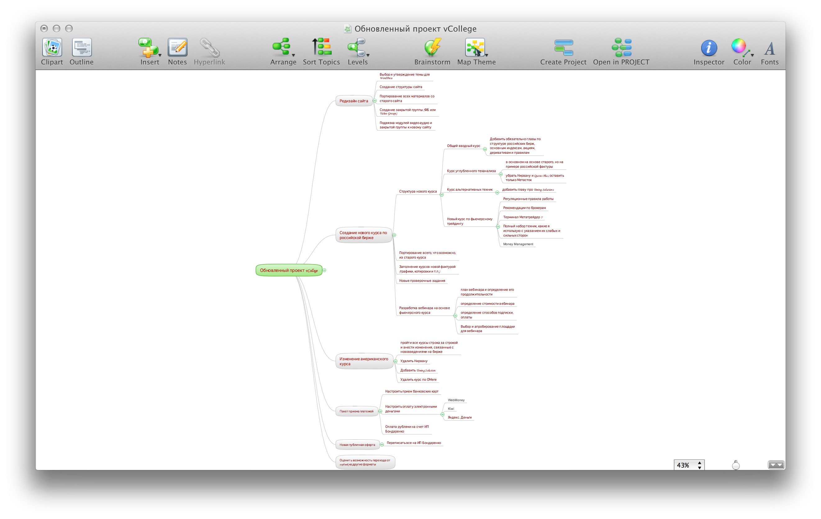Open the Clipart library
The width and height of the screenshot is (821, 519).
[x=52, y=47]
